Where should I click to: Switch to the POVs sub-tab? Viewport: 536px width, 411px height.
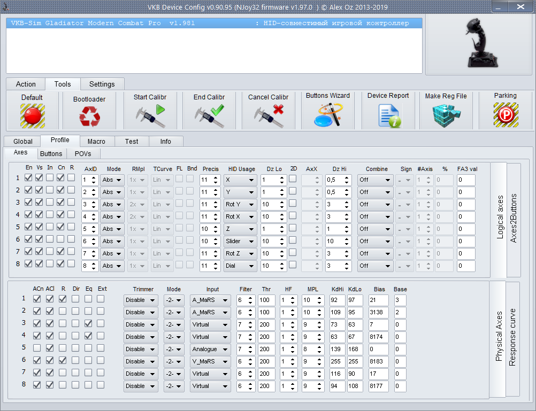pos(83,154)
